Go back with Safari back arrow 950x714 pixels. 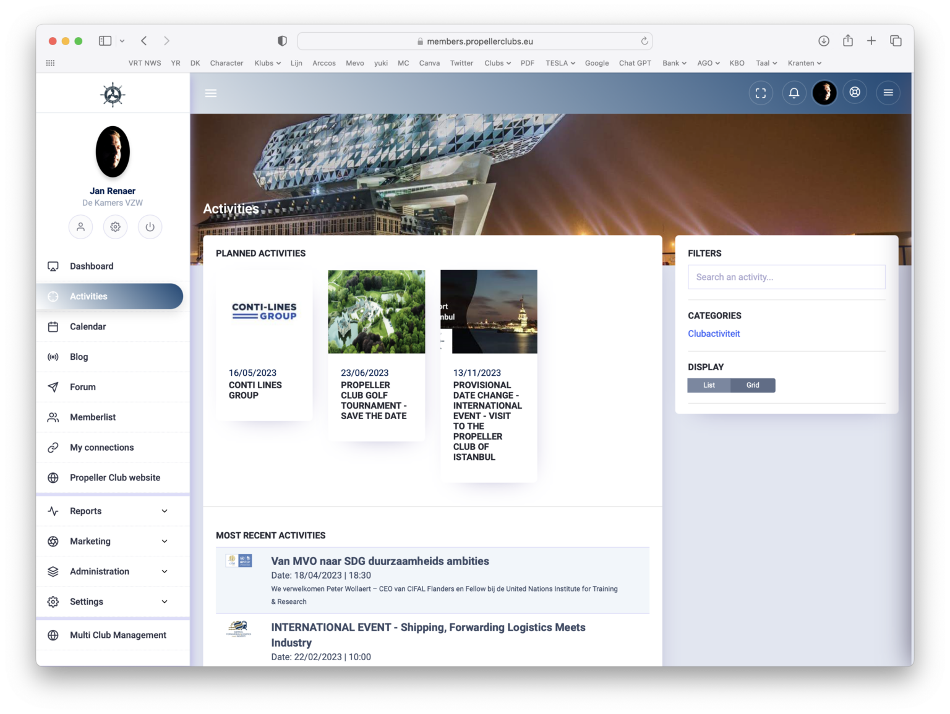coord(143,41)
